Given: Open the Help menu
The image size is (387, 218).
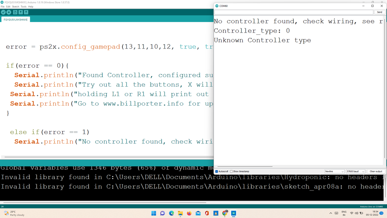Looking at the screenshot, I should [31, 7].
